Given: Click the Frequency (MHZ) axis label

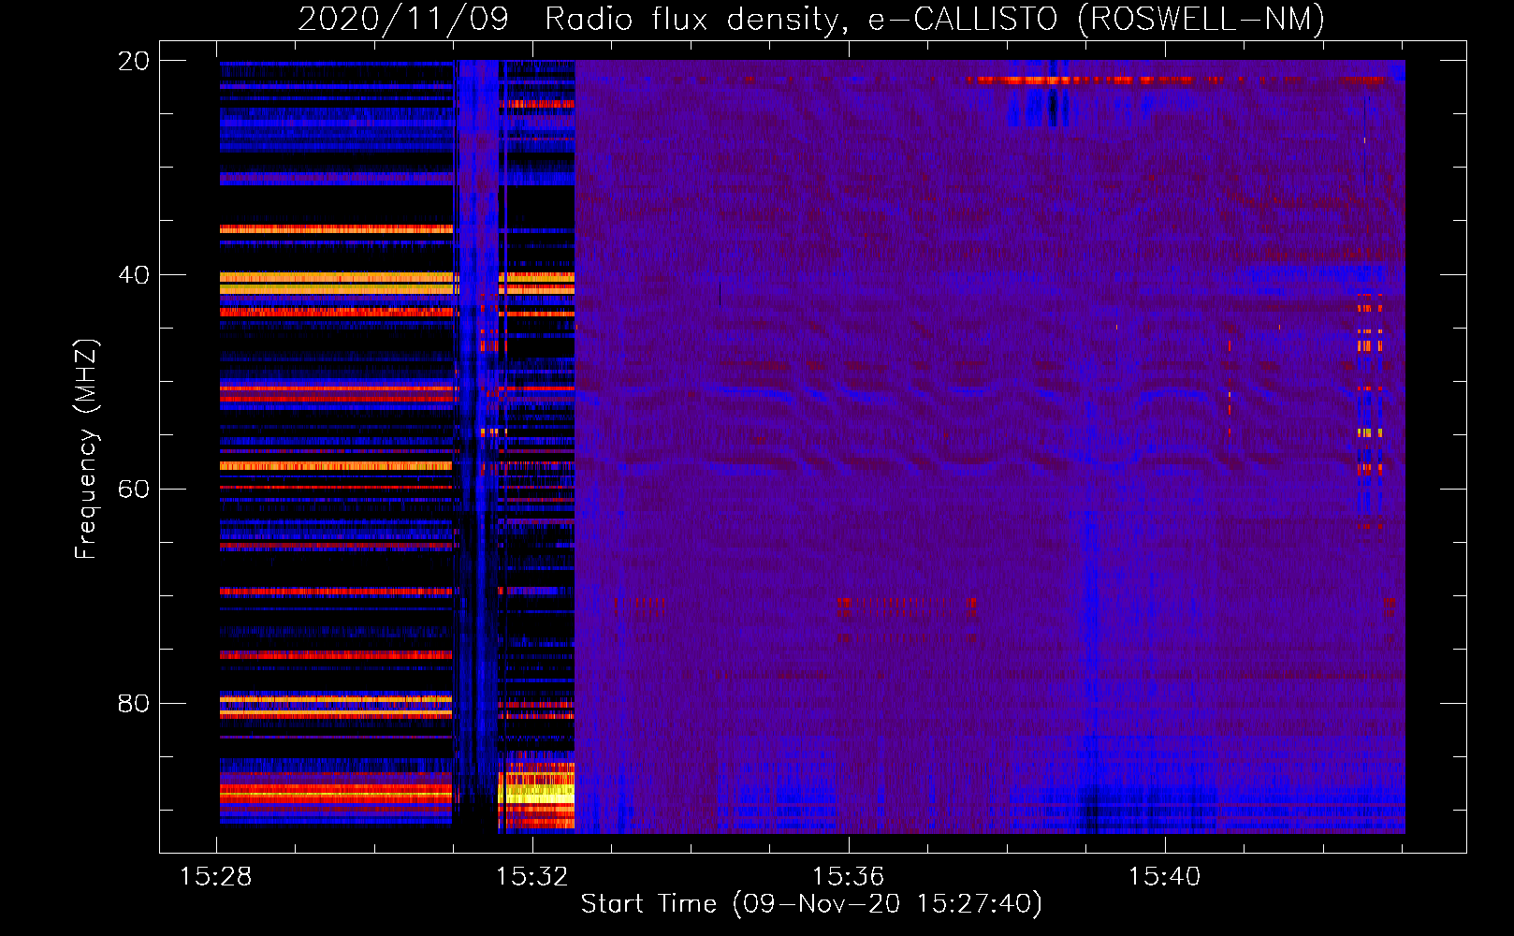Looking at the screenshot, I should click(x=86, y=449).
